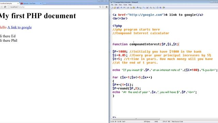This screenshot has height=123, width=218.
Task: Click the 'ANSI' encoding status bar entry
Action: pos(156,122)
